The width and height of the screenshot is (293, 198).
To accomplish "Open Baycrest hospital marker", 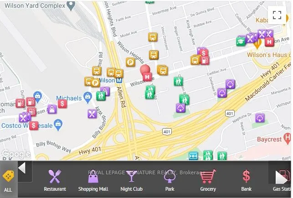I will point(288,139).
